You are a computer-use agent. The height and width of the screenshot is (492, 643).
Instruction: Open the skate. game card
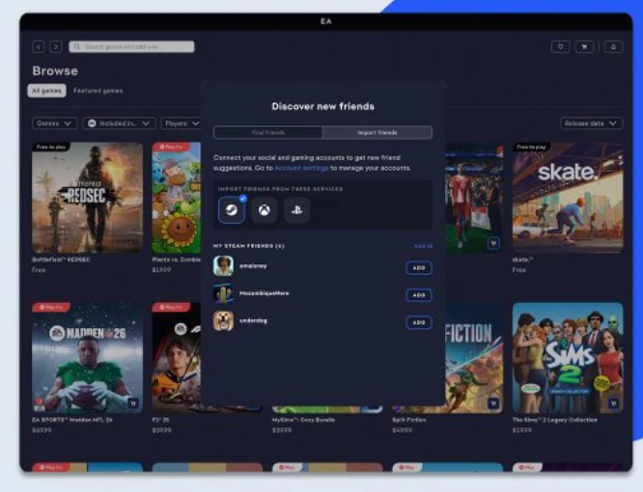(568, 198)
